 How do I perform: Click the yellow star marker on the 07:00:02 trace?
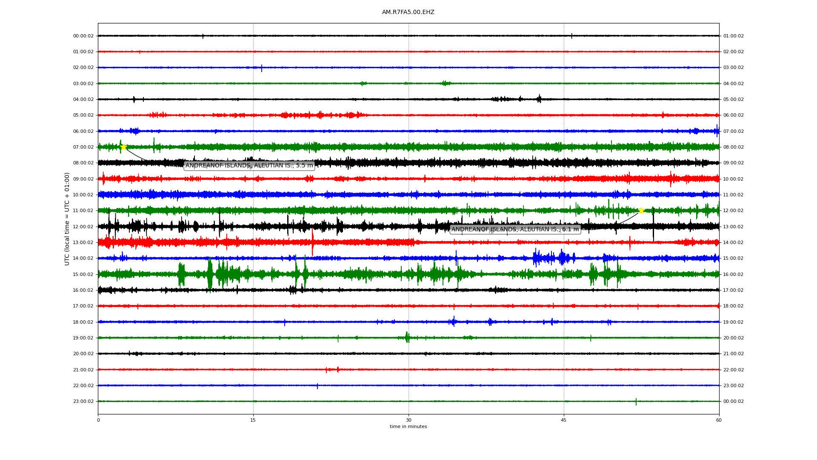(123, 147)
